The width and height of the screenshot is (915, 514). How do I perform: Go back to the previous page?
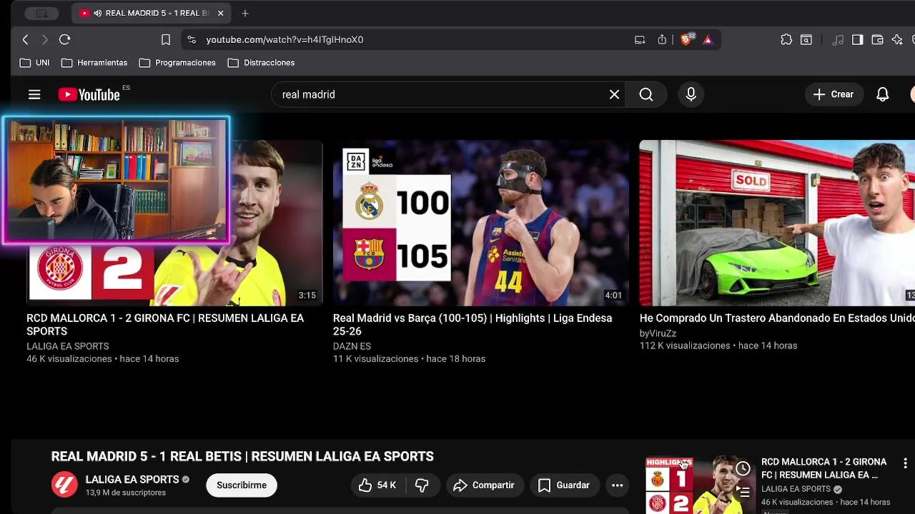(x=26, y=40)
